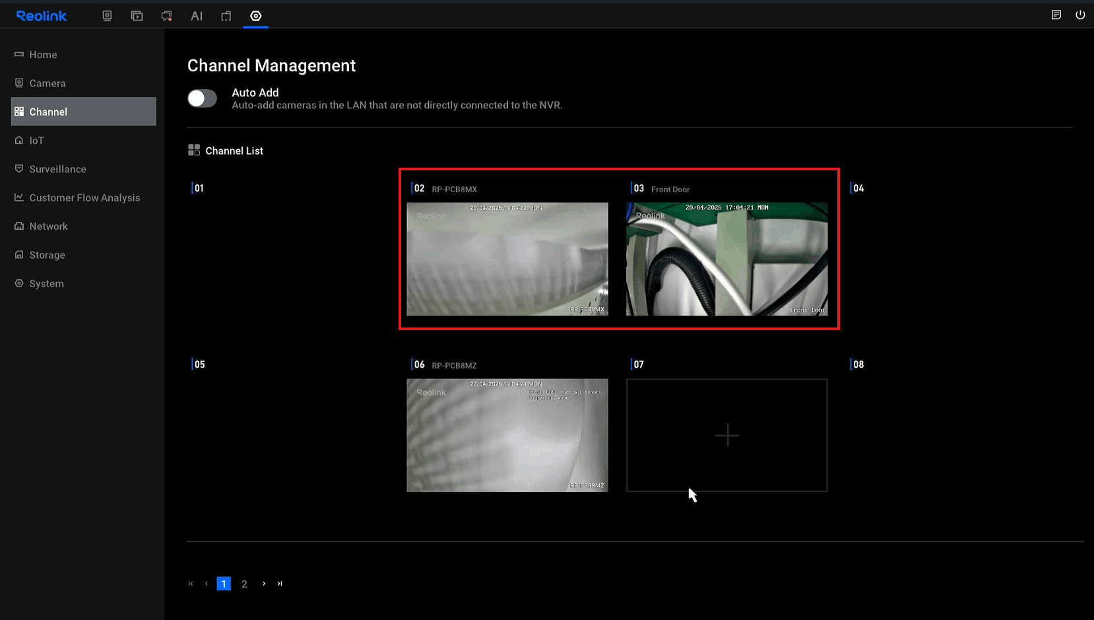The image size is (1094, 620).
Task: Open live view camera icon in top bar
Action: pos(107,16)
